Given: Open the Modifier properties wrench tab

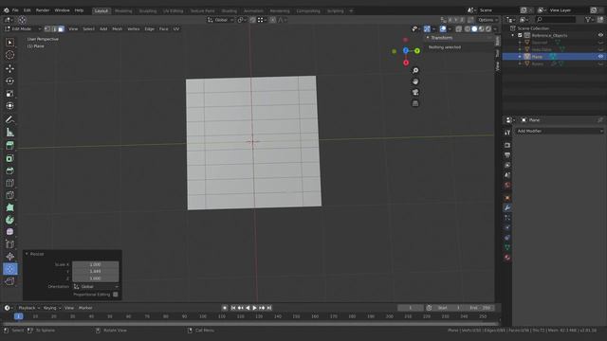Looking at the screenshot, I should tap(507, 207).
